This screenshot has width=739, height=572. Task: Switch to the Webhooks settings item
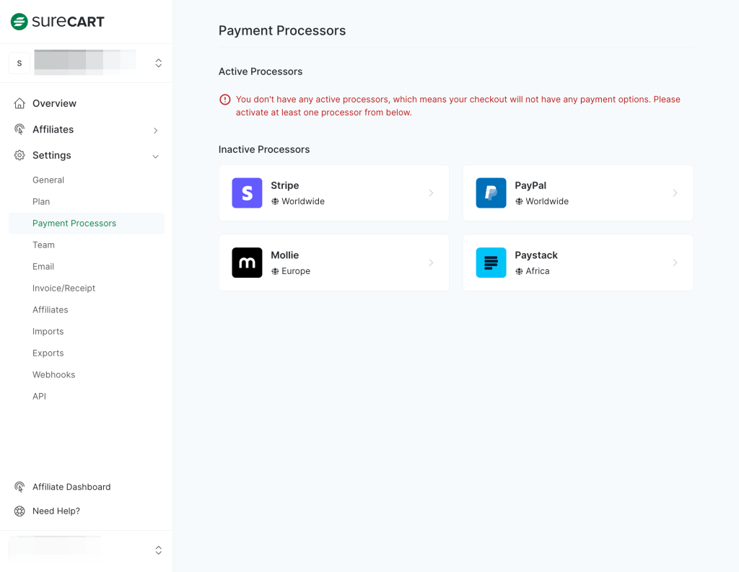(x=53, y=374)
